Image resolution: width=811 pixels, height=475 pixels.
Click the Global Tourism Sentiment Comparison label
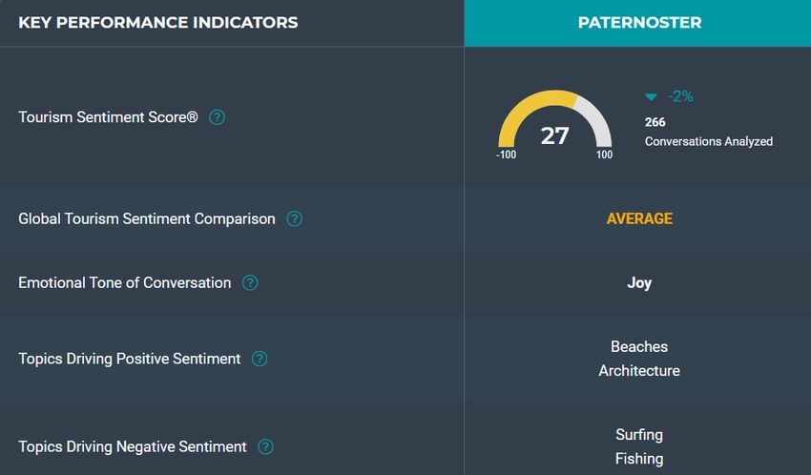click(x=147, y=219)
